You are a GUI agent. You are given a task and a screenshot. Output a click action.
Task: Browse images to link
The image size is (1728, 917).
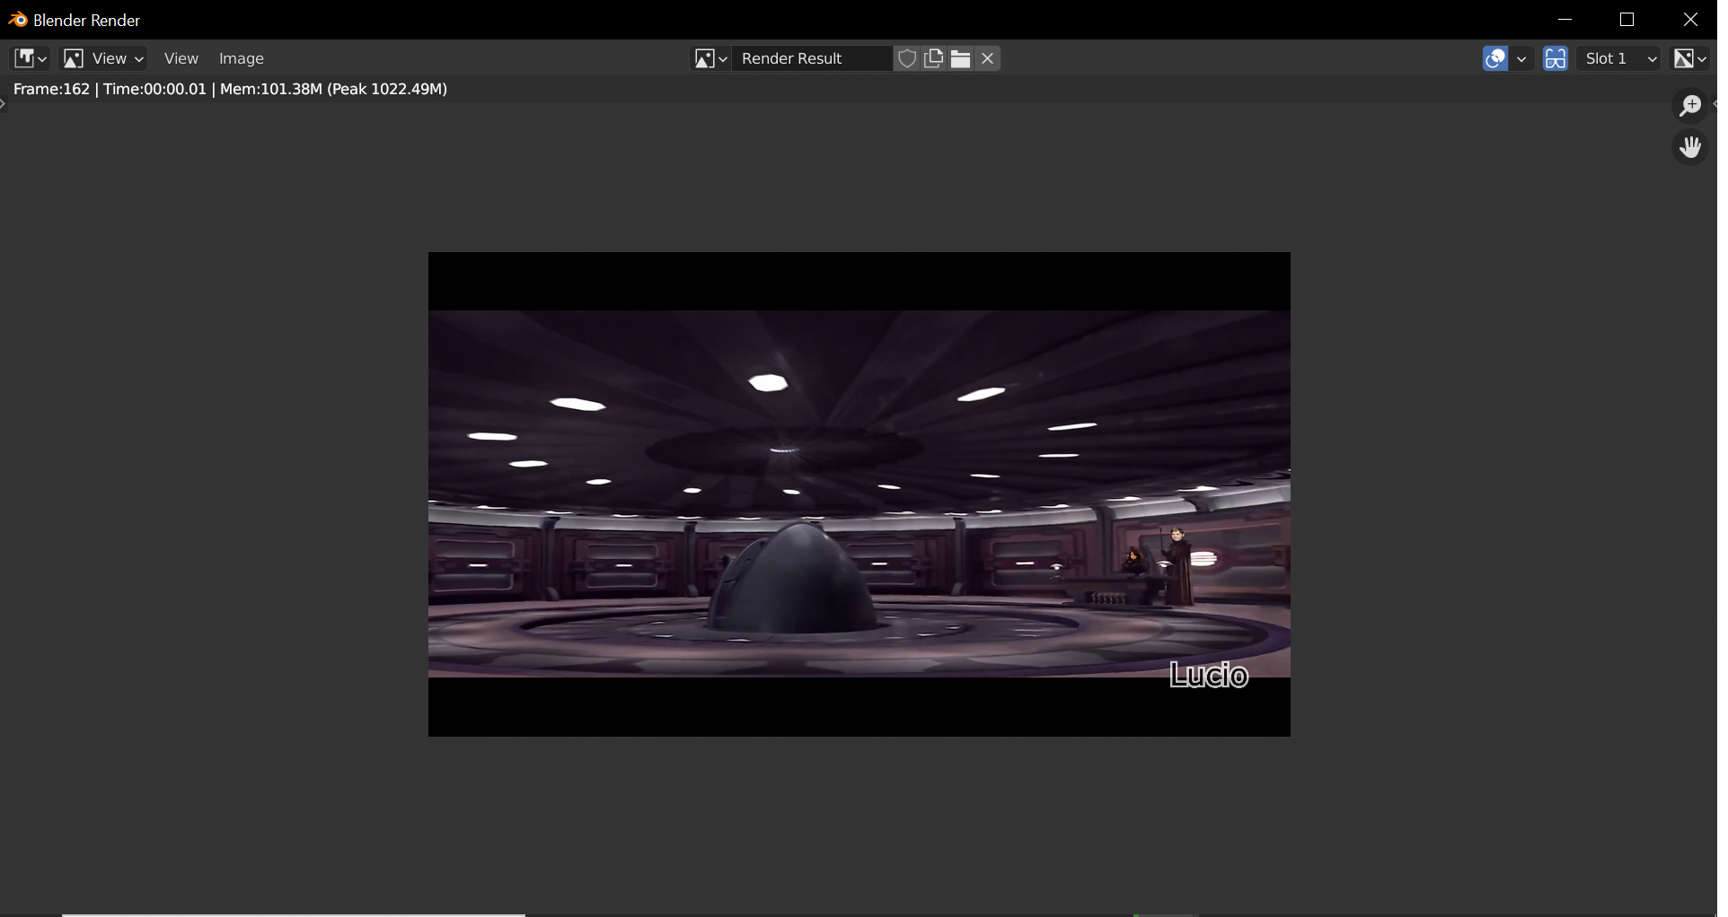(710, 58)
